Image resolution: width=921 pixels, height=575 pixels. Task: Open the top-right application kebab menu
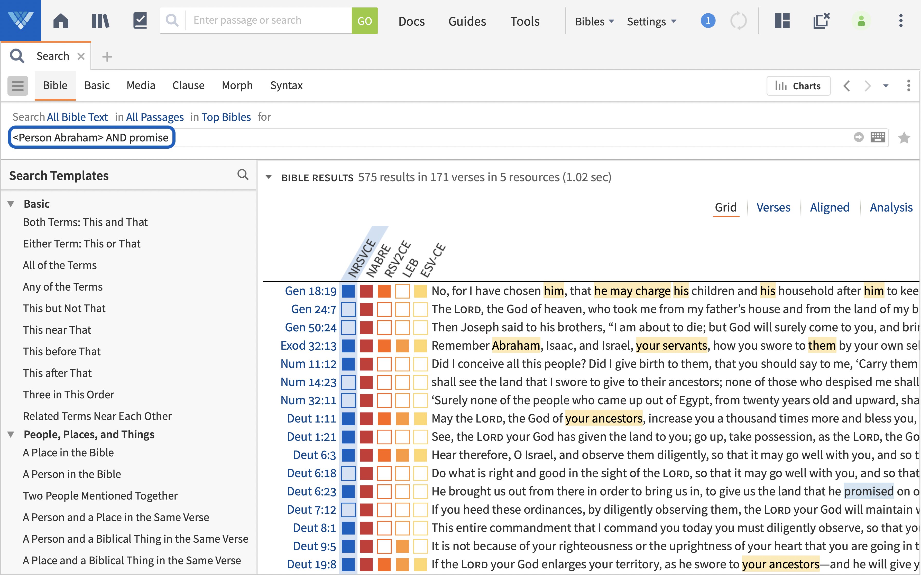[900, 21]
